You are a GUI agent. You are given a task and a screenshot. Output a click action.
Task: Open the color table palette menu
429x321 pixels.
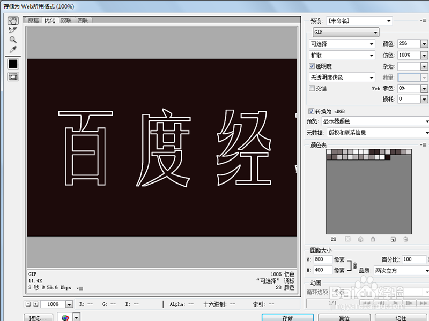423,144
